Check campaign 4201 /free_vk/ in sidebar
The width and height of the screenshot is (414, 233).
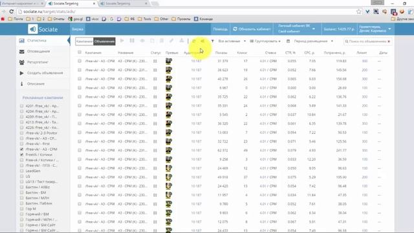[x=21, y=106]
